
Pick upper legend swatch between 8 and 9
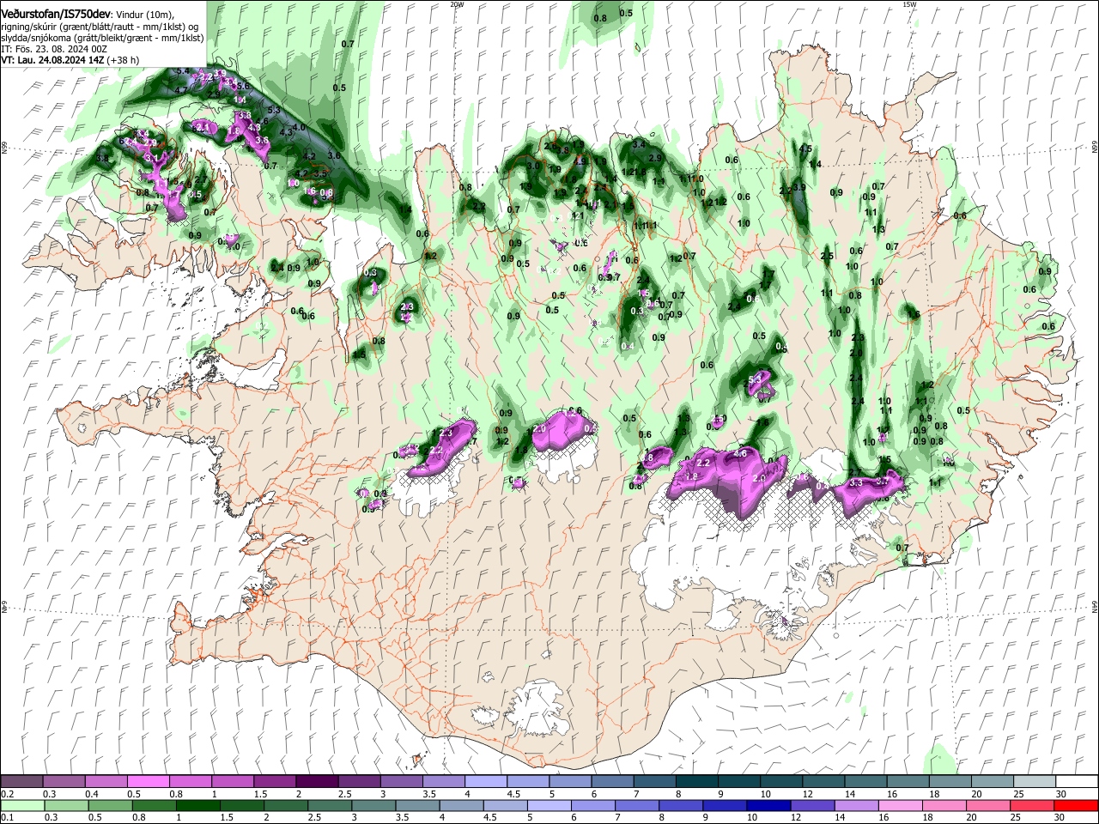[697, 782]
